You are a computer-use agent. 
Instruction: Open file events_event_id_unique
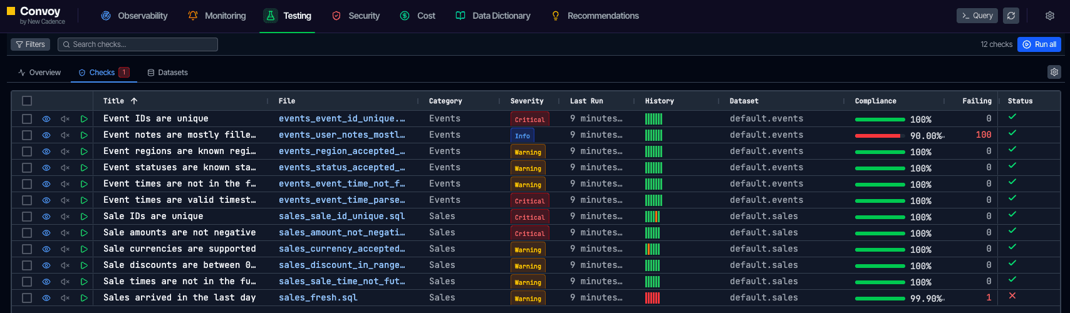(x=342, y=118)
